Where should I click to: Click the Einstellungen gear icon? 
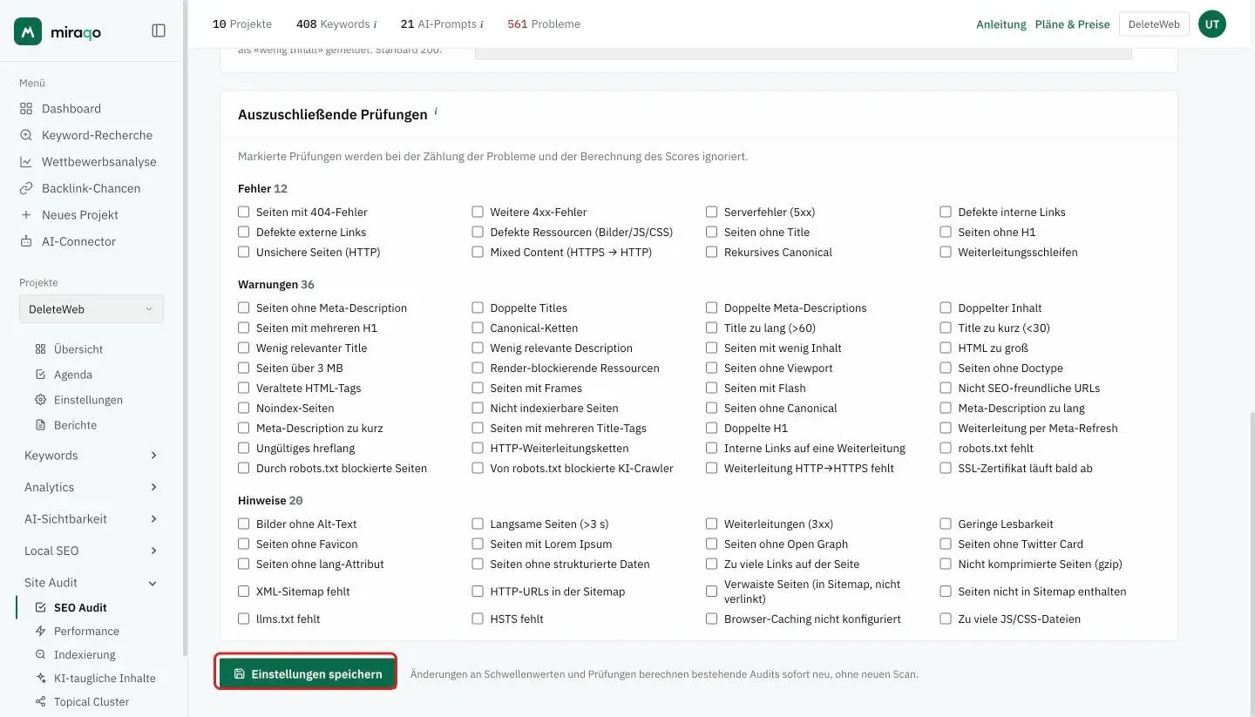[x=40, y=400]
